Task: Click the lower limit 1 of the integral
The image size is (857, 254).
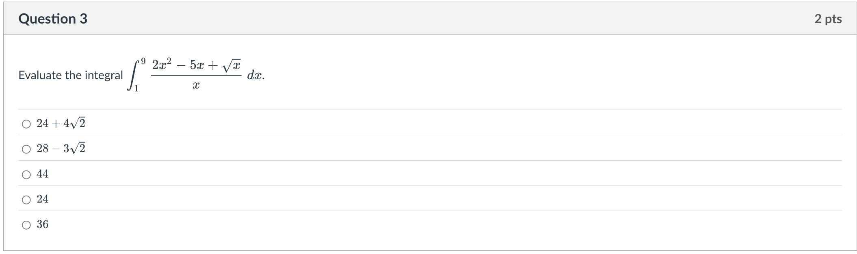Action: 136,89
